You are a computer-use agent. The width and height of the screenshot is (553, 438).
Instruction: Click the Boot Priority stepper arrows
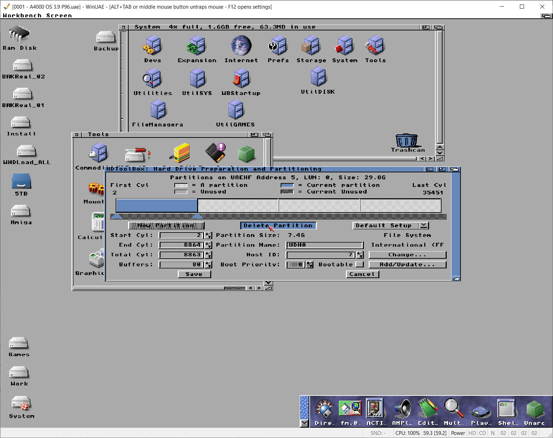click(x=310, y=264)
